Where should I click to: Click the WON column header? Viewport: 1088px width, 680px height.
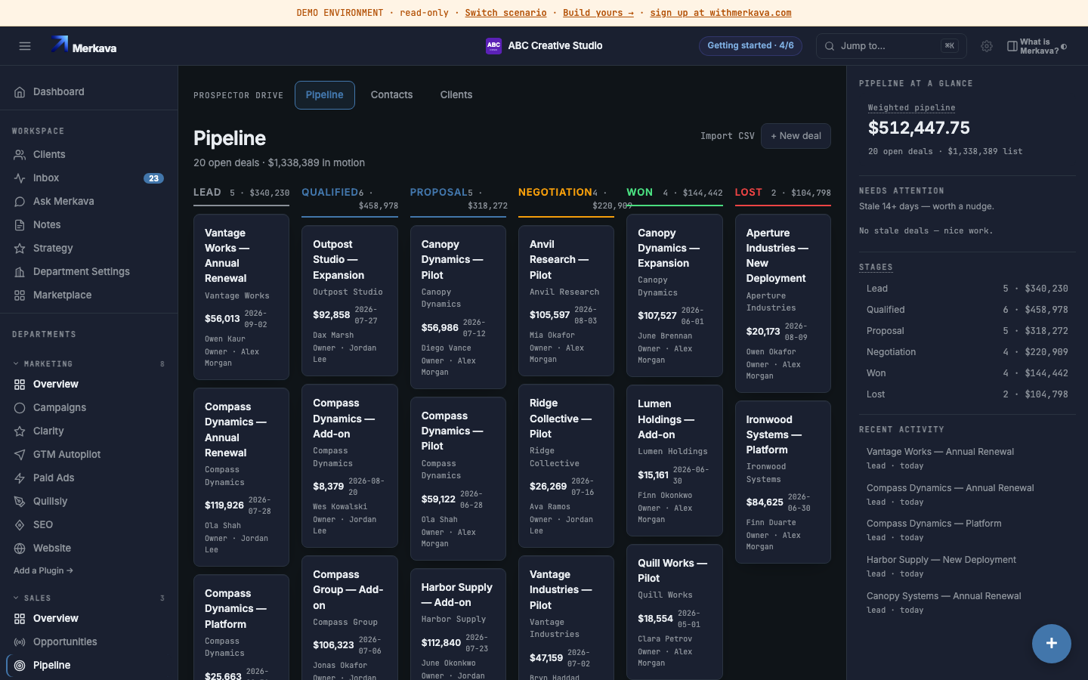640,193
